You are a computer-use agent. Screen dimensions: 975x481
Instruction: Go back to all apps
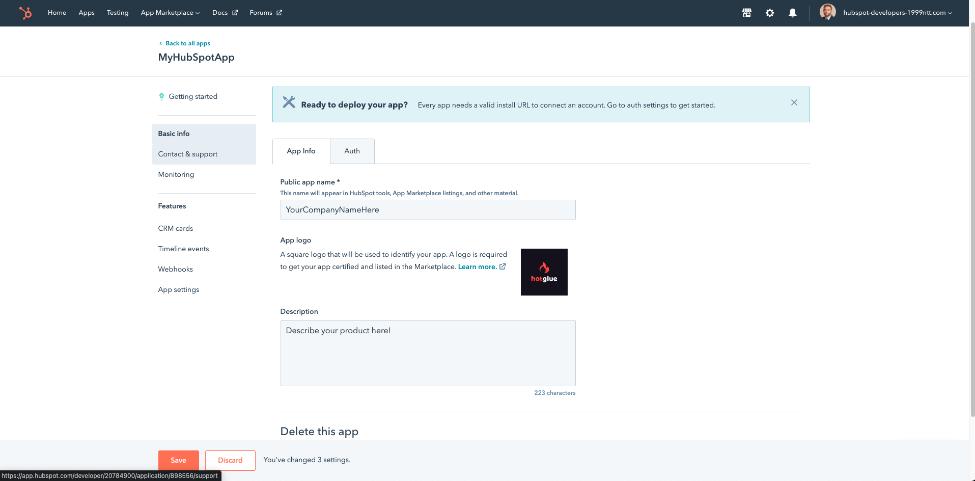(187, 43)
